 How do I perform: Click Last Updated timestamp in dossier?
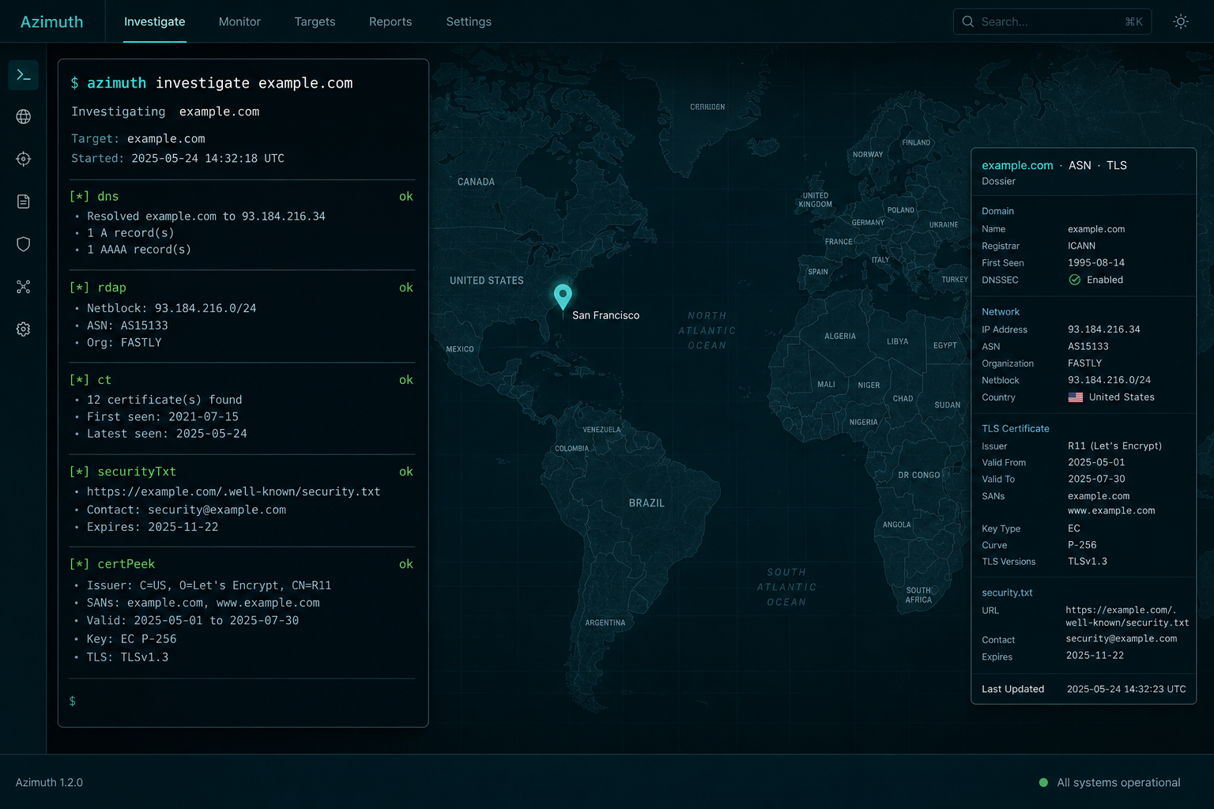(1126, 689)
